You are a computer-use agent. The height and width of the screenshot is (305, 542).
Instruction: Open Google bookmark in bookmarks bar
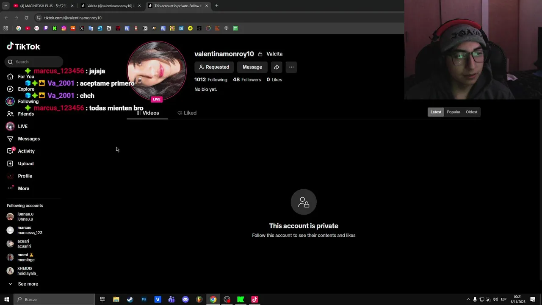tap(19, 28)
